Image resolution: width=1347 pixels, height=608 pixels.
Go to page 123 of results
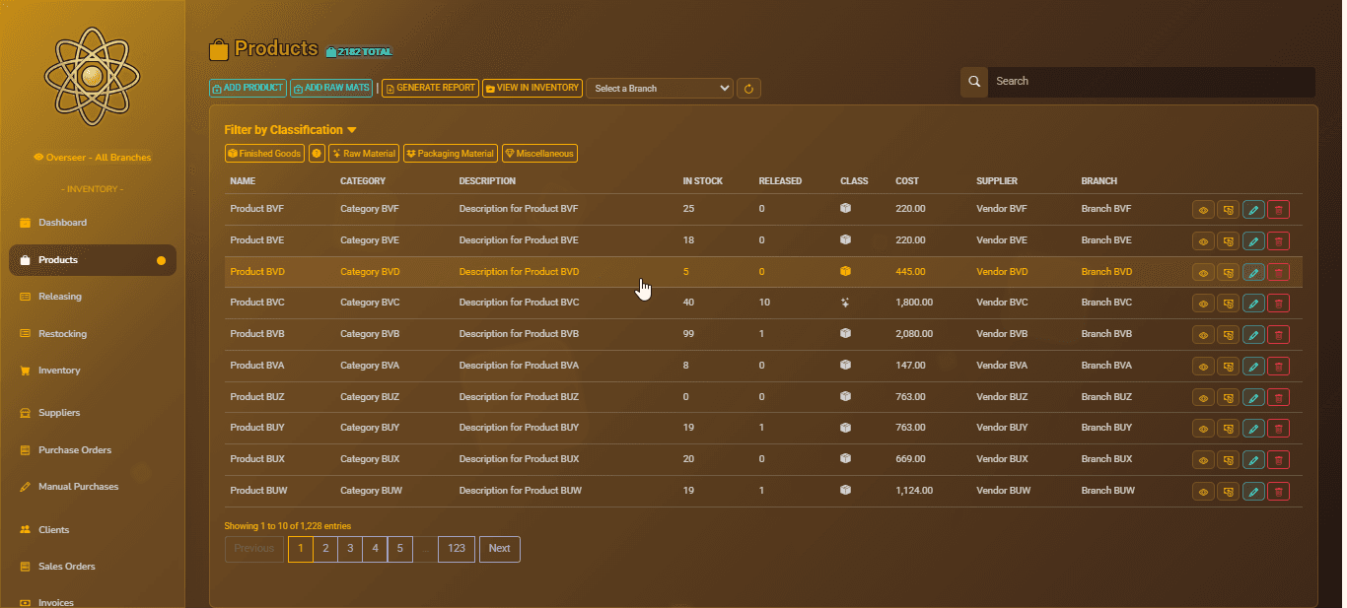(457, 549)
